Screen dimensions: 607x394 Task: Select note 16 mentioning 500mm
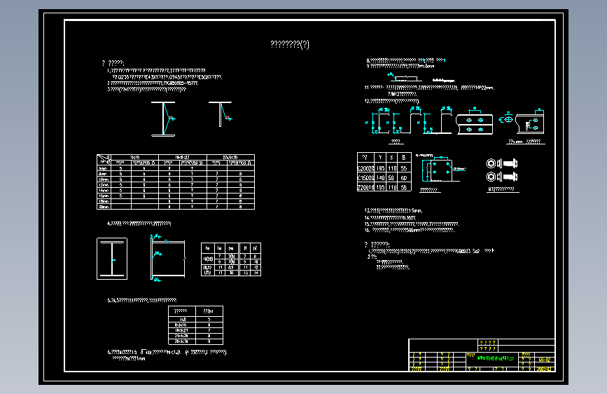(409, 230)
